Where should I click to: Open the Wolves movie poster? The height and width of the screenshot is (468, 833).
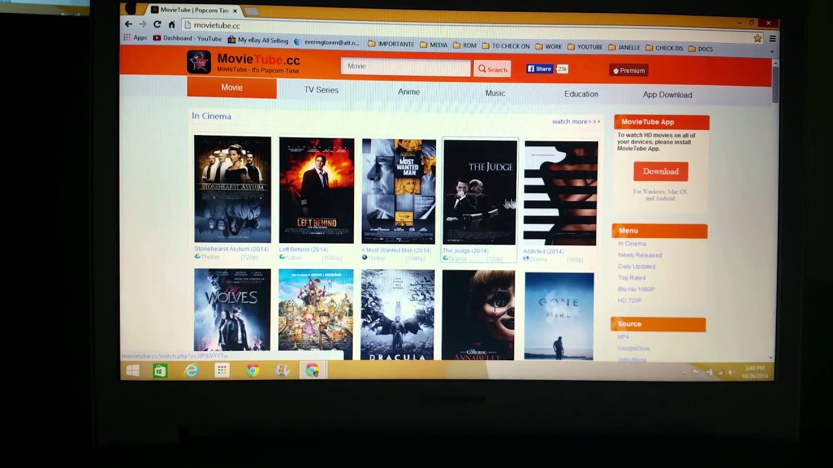point(232,310)
